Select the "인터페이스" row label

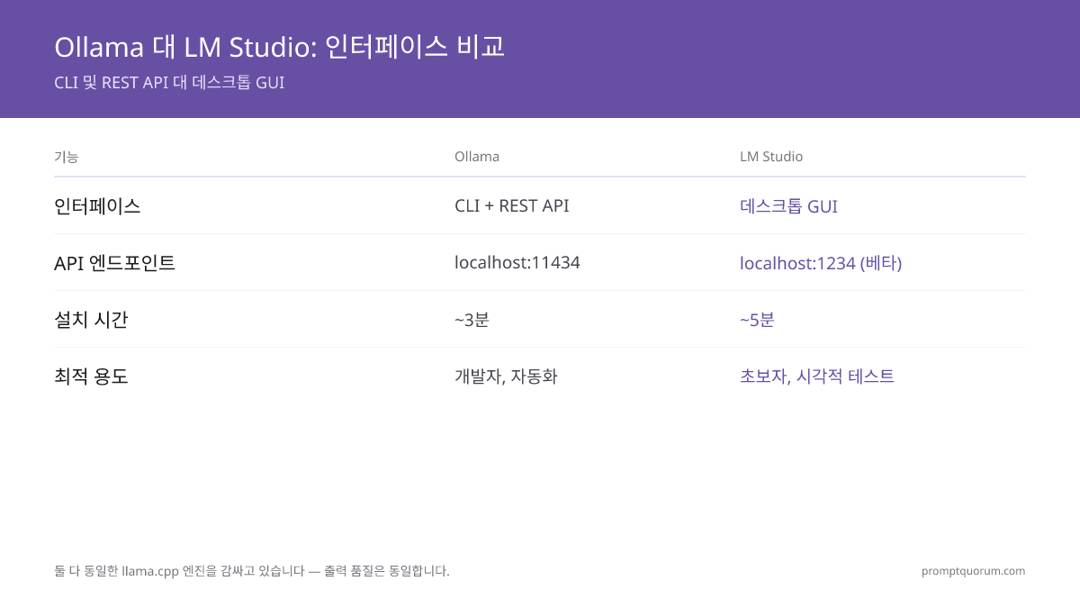(97, 205)
